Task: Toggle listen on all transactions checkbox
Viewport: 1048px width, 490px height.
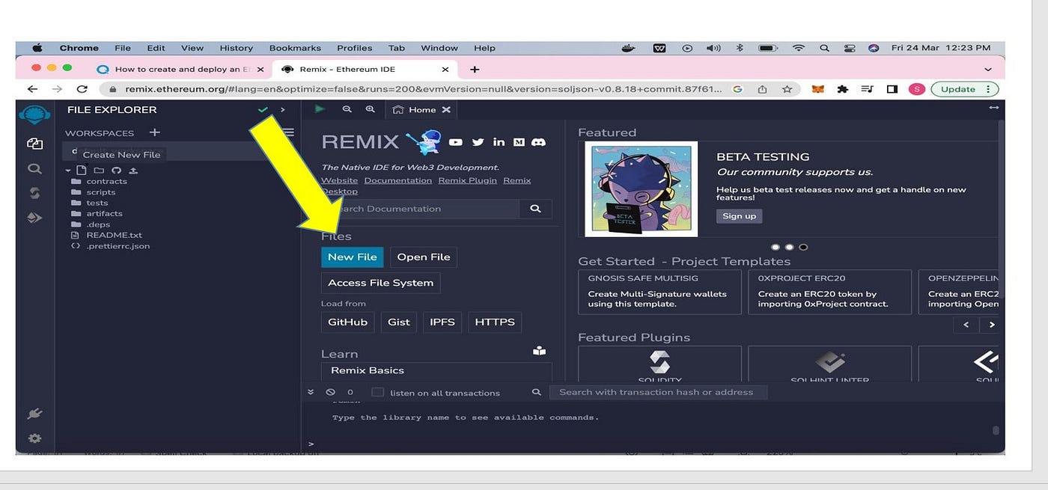Action: tap(377, 392)
